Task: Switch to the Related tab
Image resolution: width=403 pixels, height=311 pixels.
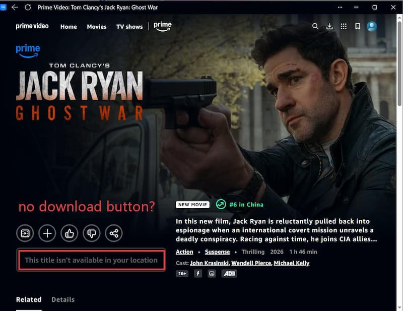Action: [29, 299]
